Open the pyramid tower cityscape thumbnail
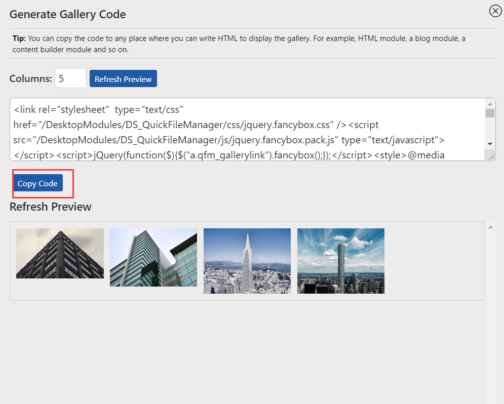 coord(247,261)
